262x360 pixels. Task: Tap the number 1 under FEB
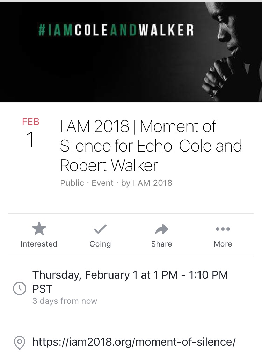click(30, 139)
